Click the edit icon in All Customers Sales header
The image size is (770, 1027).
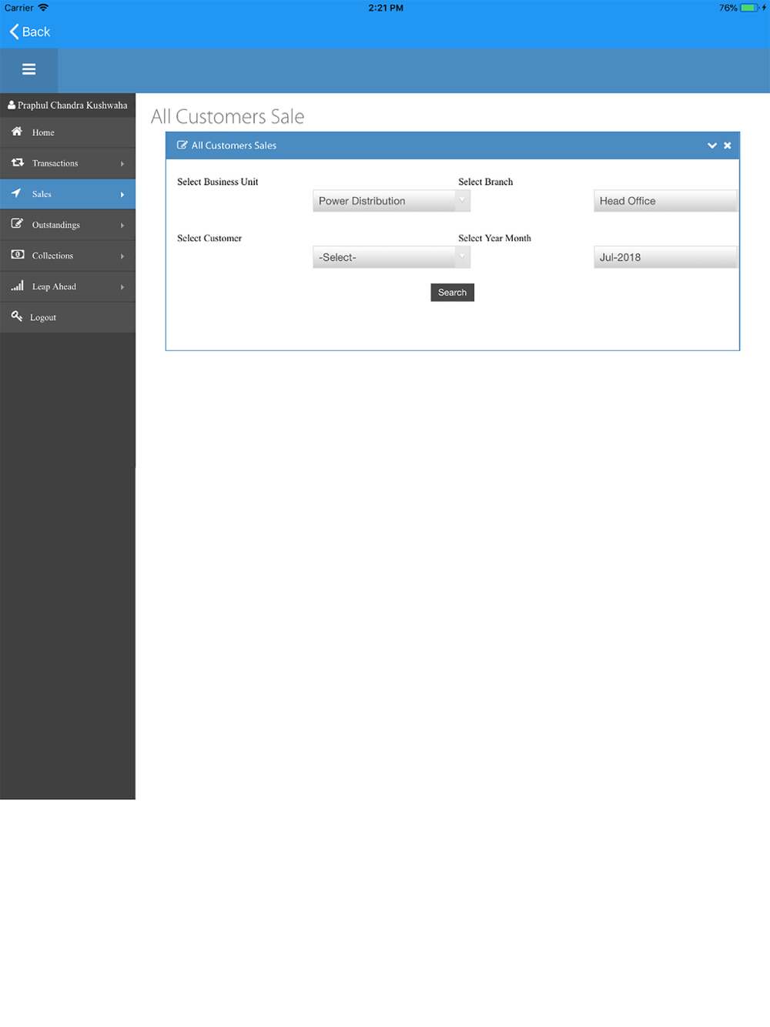click(182, 145)
